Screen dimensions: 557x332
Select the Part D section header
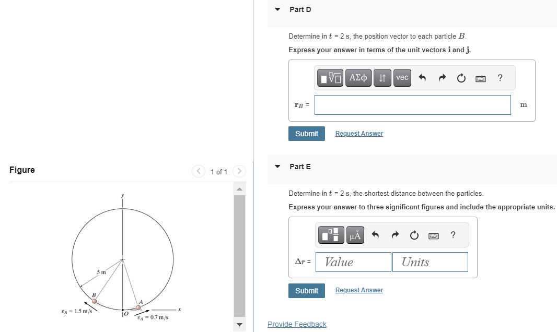(300, 9)
